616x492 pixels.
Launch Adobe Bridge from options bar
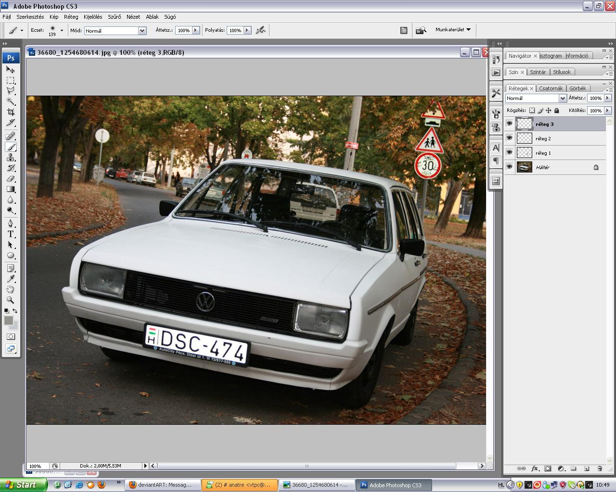tap(421, 30)
